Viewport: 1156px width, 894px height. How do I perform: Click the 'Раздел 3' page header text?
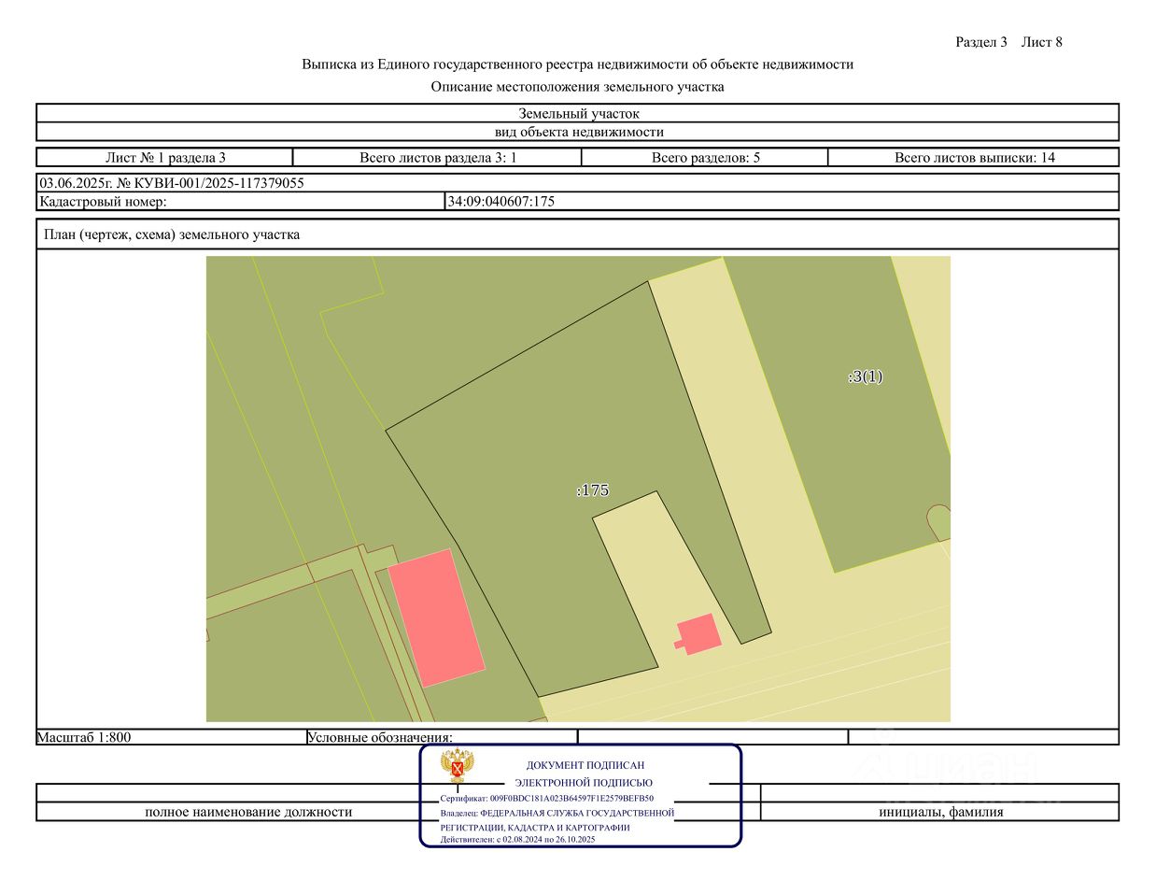click(981, 42)
